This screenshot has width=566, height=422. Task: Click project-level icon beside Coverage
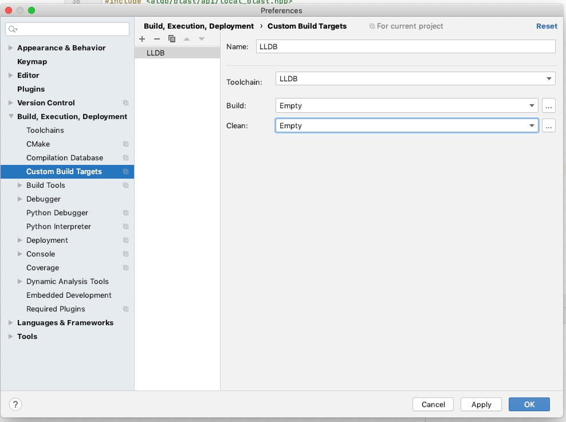125,267
